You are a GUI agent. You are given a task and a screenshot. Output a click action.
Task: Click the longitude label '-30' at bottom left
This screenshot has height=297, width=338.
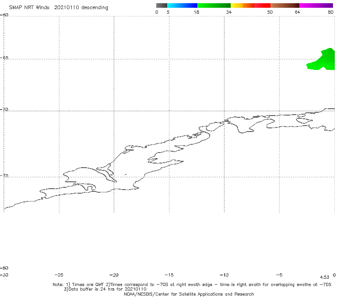4,275
